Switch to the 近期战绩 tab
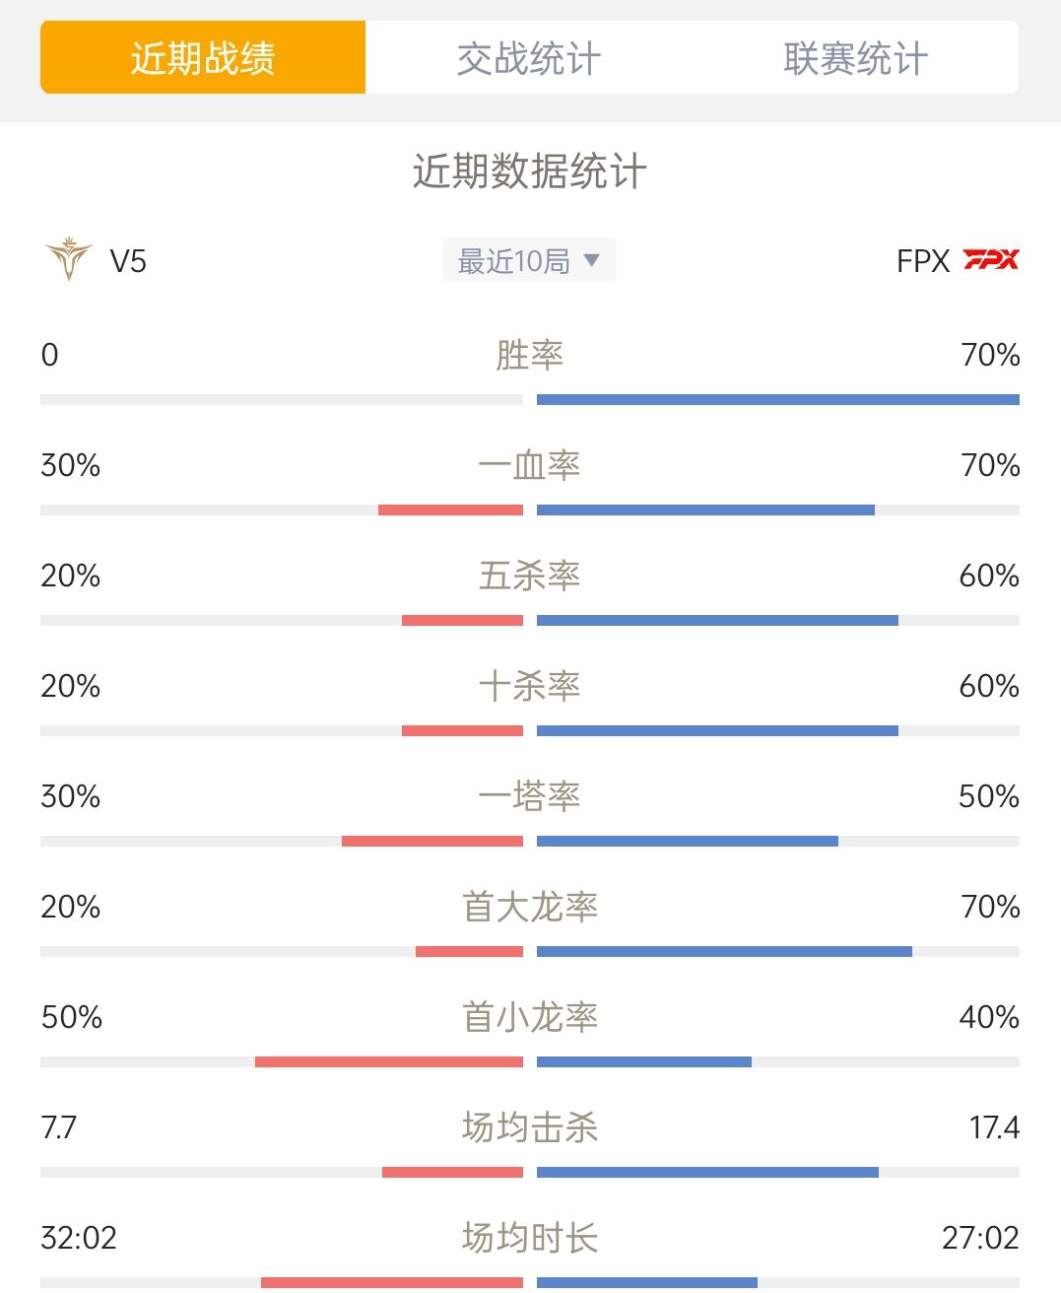Screen dimensions: 1061x1293 (x=203, y=58)
